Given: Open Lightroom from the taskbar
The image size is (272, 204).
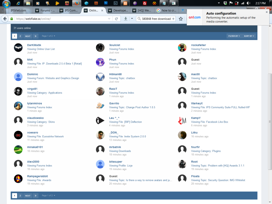Looking at the screenshot, I should 115,4.
